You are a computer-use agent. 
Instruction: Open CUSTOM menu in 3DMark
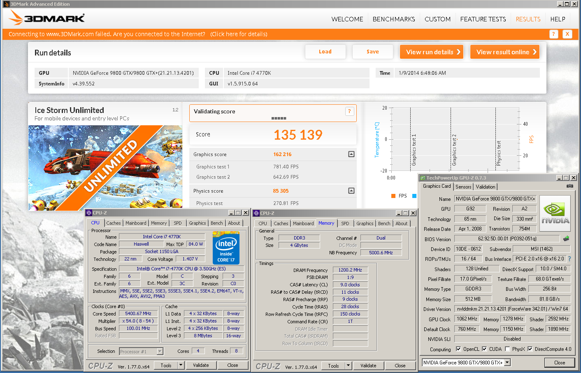coord(437,19)
